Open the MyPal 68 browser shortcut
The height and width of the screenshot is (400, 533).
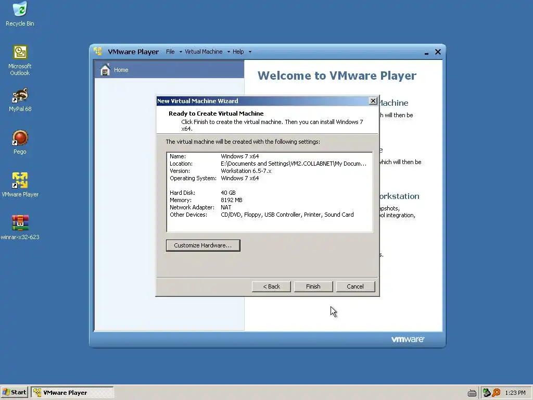click(x=20, y=99)
